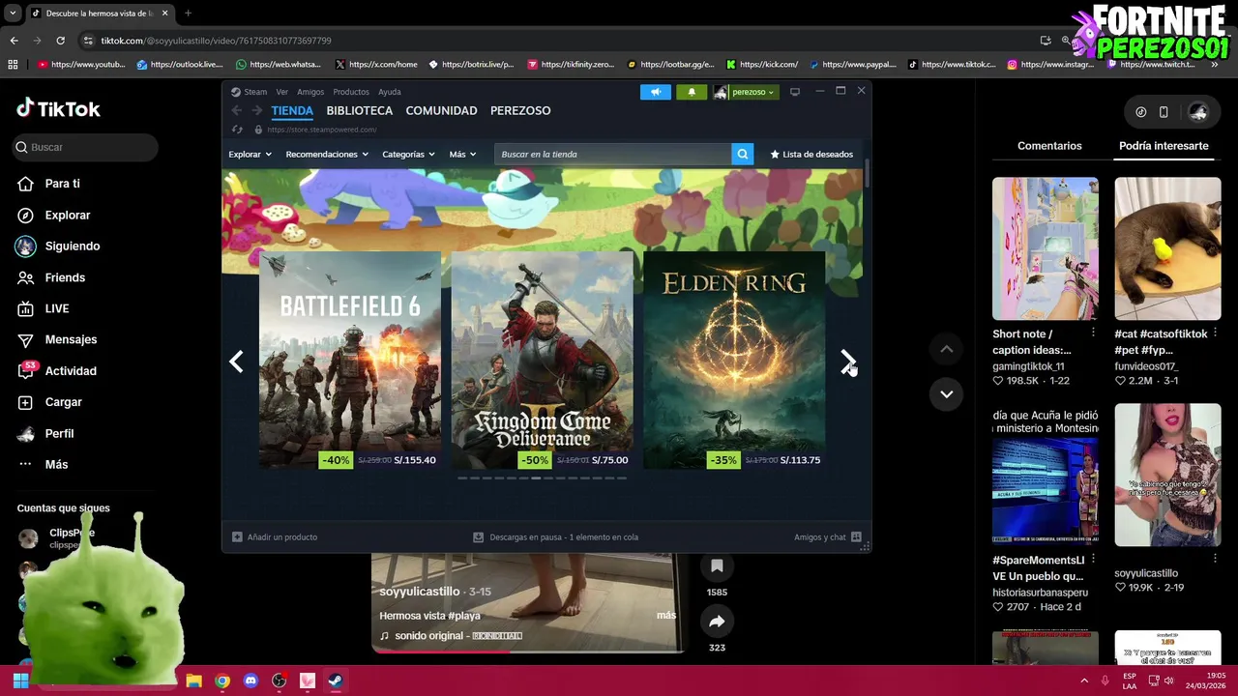This screenshot has height=696, width=1238.
Task: Expand video description with 'más'
Action: 665,615
